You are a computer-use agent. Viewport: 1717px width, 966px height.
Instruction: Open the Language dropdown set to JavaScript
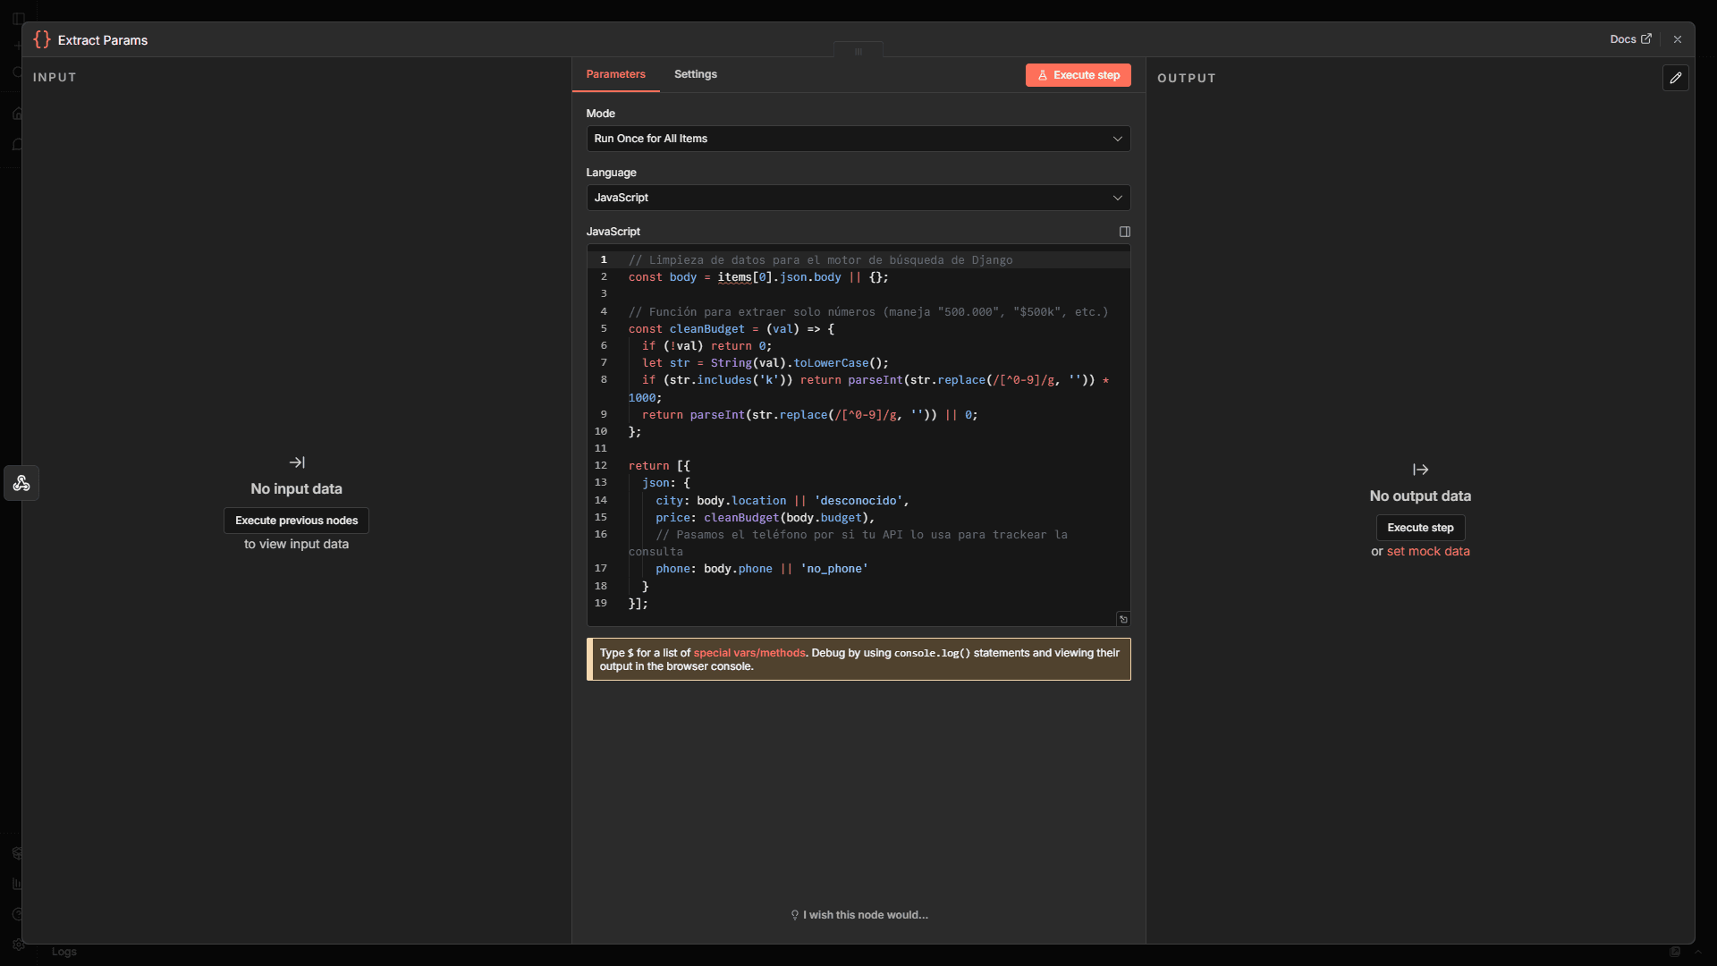click(x=858, y=198)
